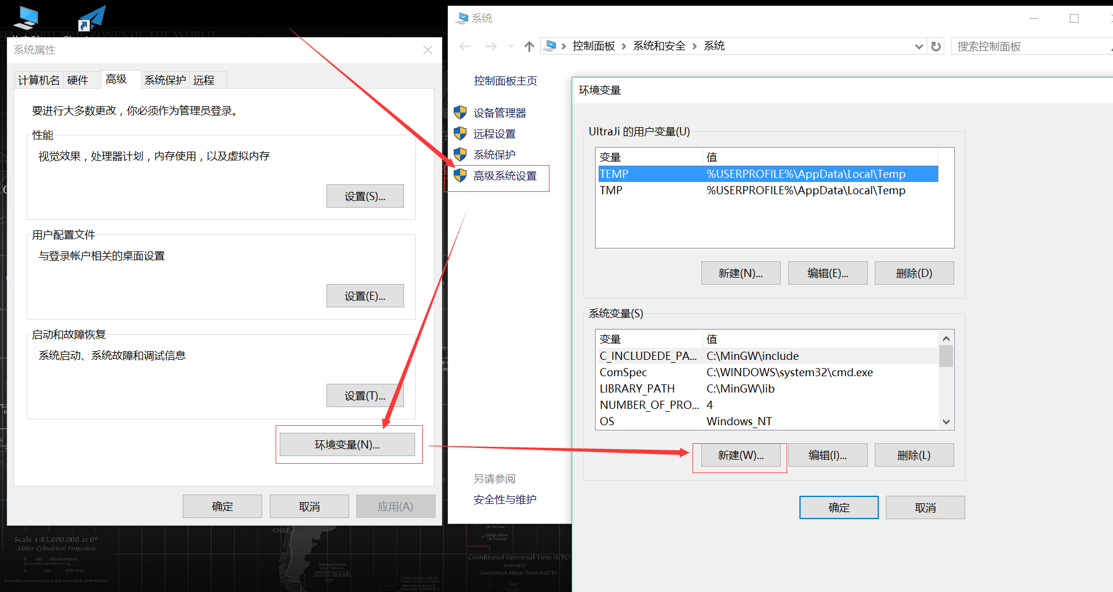The width and height of the screenshot is (1113, 592).
Task: Switch to the 计算机名 tab
Action: [x=39, y=80]
